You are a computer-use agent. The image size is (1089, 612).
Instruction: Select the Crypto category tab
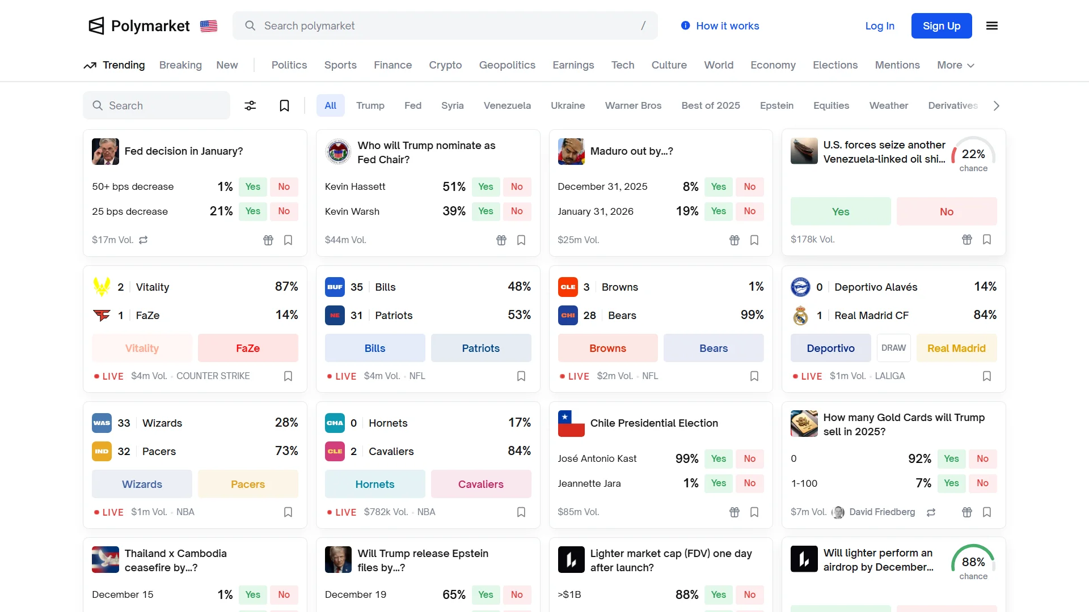click(x=445, y=65)
